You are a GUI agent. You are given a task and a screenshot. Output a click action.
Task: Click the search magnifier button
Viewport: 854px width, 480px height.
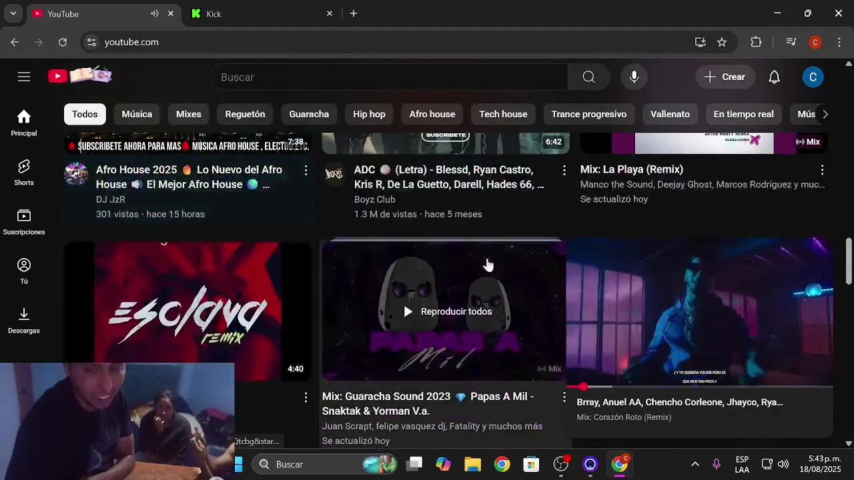(588, 77)
